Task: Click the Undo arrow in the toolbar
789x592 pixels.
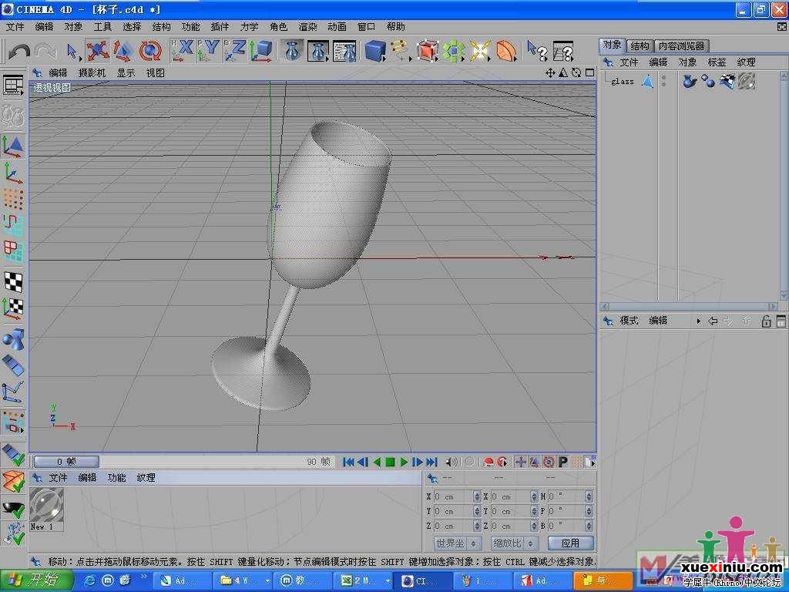Action: [x=19, y=52]
